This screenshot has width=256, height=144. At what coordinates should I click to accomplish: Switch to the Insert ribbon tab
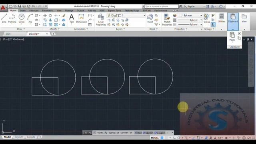click(x=23, y=10)
